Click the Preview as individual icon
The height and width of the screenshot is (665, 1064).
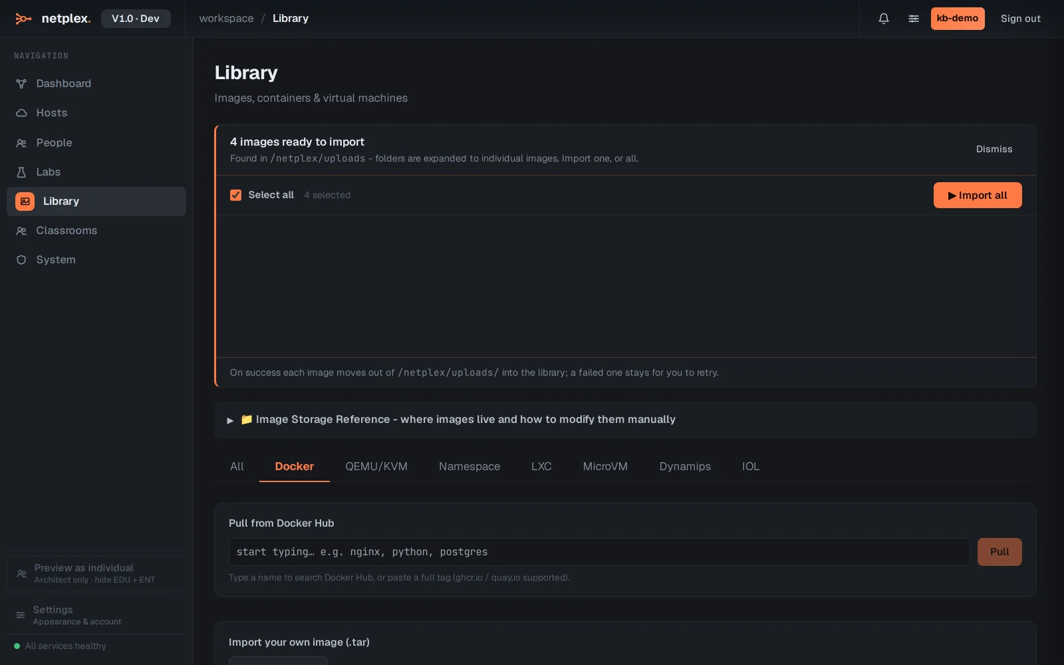21,573
